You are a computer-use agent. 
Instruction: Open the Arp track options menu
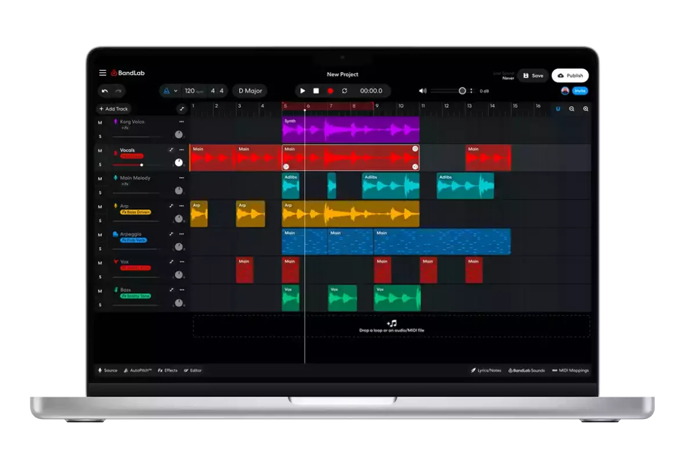(x=182, y=206)
